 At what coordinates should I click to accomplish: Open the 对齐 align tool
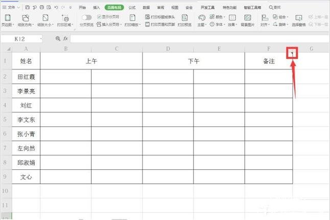(265, 20)
